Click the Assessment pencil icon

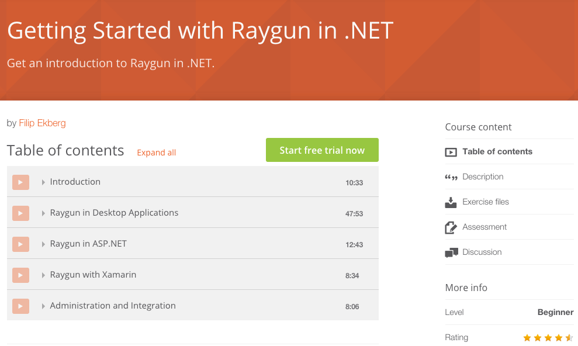pyautogui.click(x=451, y=227)
